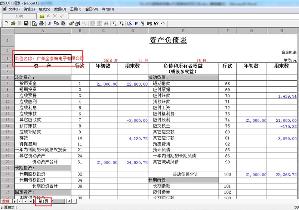Click the chart insert icon

tap(129, 24)
